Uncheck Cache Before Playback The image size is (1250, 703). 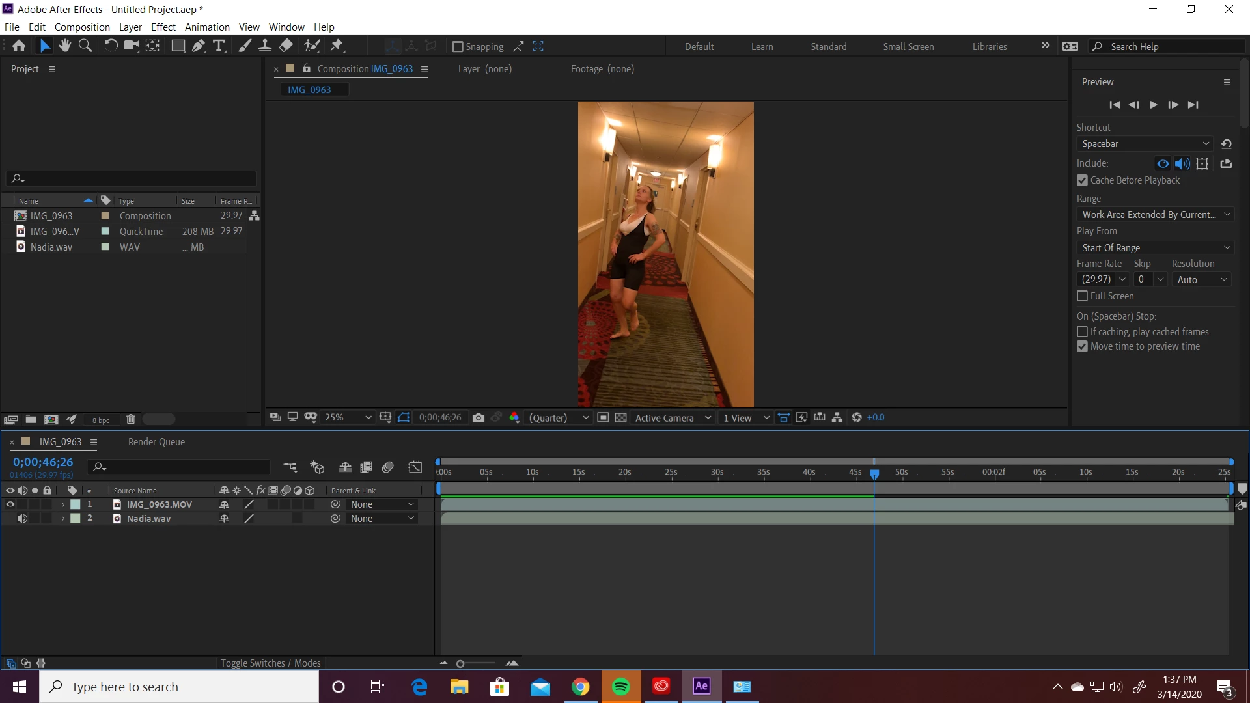[1082, 180]
